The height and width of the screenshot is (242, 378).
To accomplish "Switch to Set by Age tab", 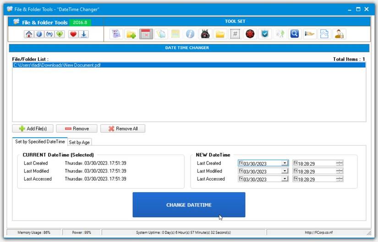I will tap(79, 142).
